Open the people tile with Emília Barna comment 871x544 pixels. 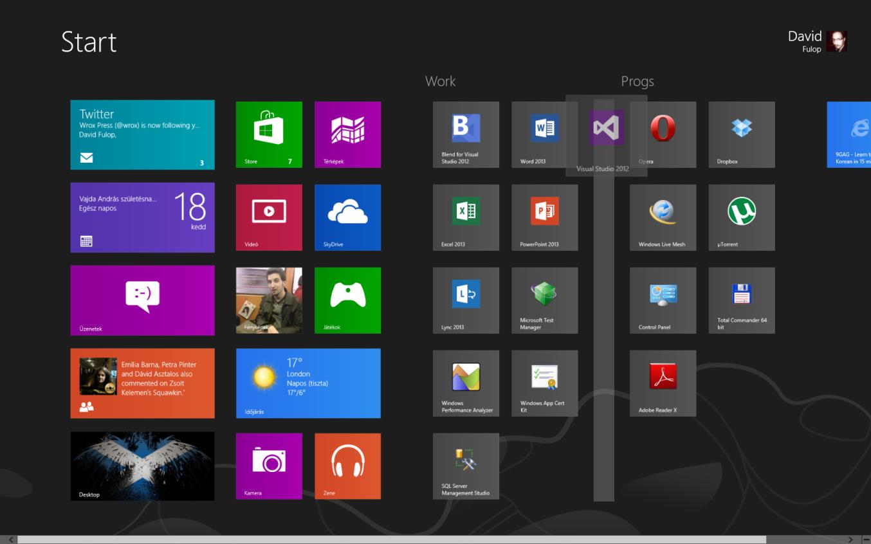click(142, 383)
